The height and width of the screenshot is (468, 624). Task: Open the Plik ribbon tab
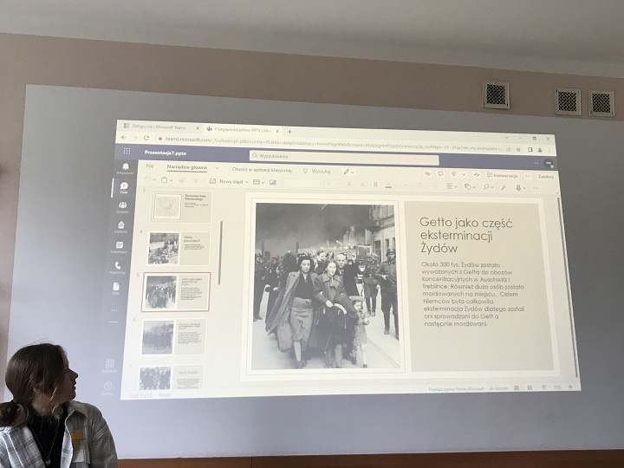pos(150,166)
